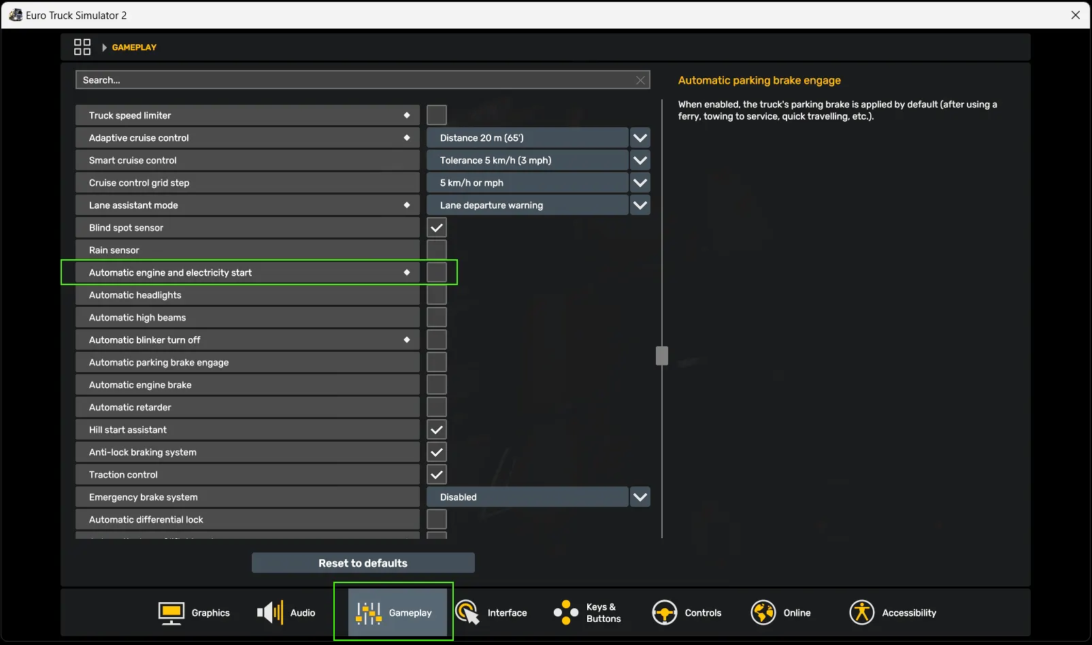The height and width of the screenshot is (645, 1092).
Task: Click diamond marker on Lane assistant mode
Action: [407, 205]
